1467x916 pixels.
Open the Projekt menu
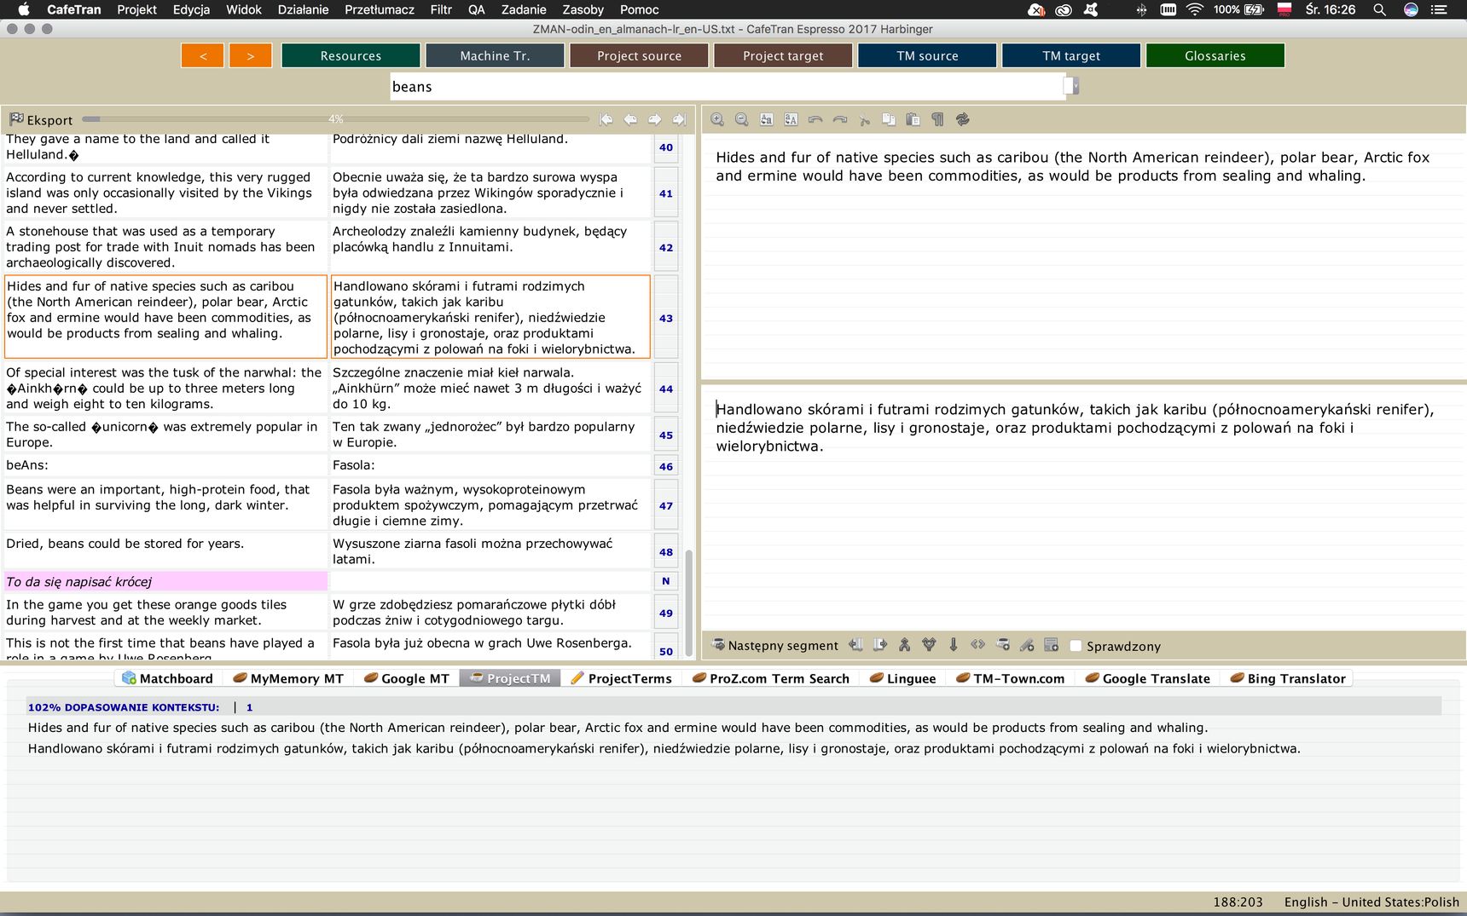(136, 9)
